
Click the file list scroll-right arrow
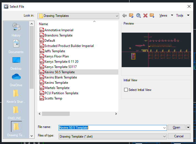(x=116, y=114)
